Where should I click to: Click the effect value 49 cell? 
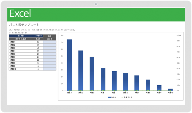click(38, 48)
